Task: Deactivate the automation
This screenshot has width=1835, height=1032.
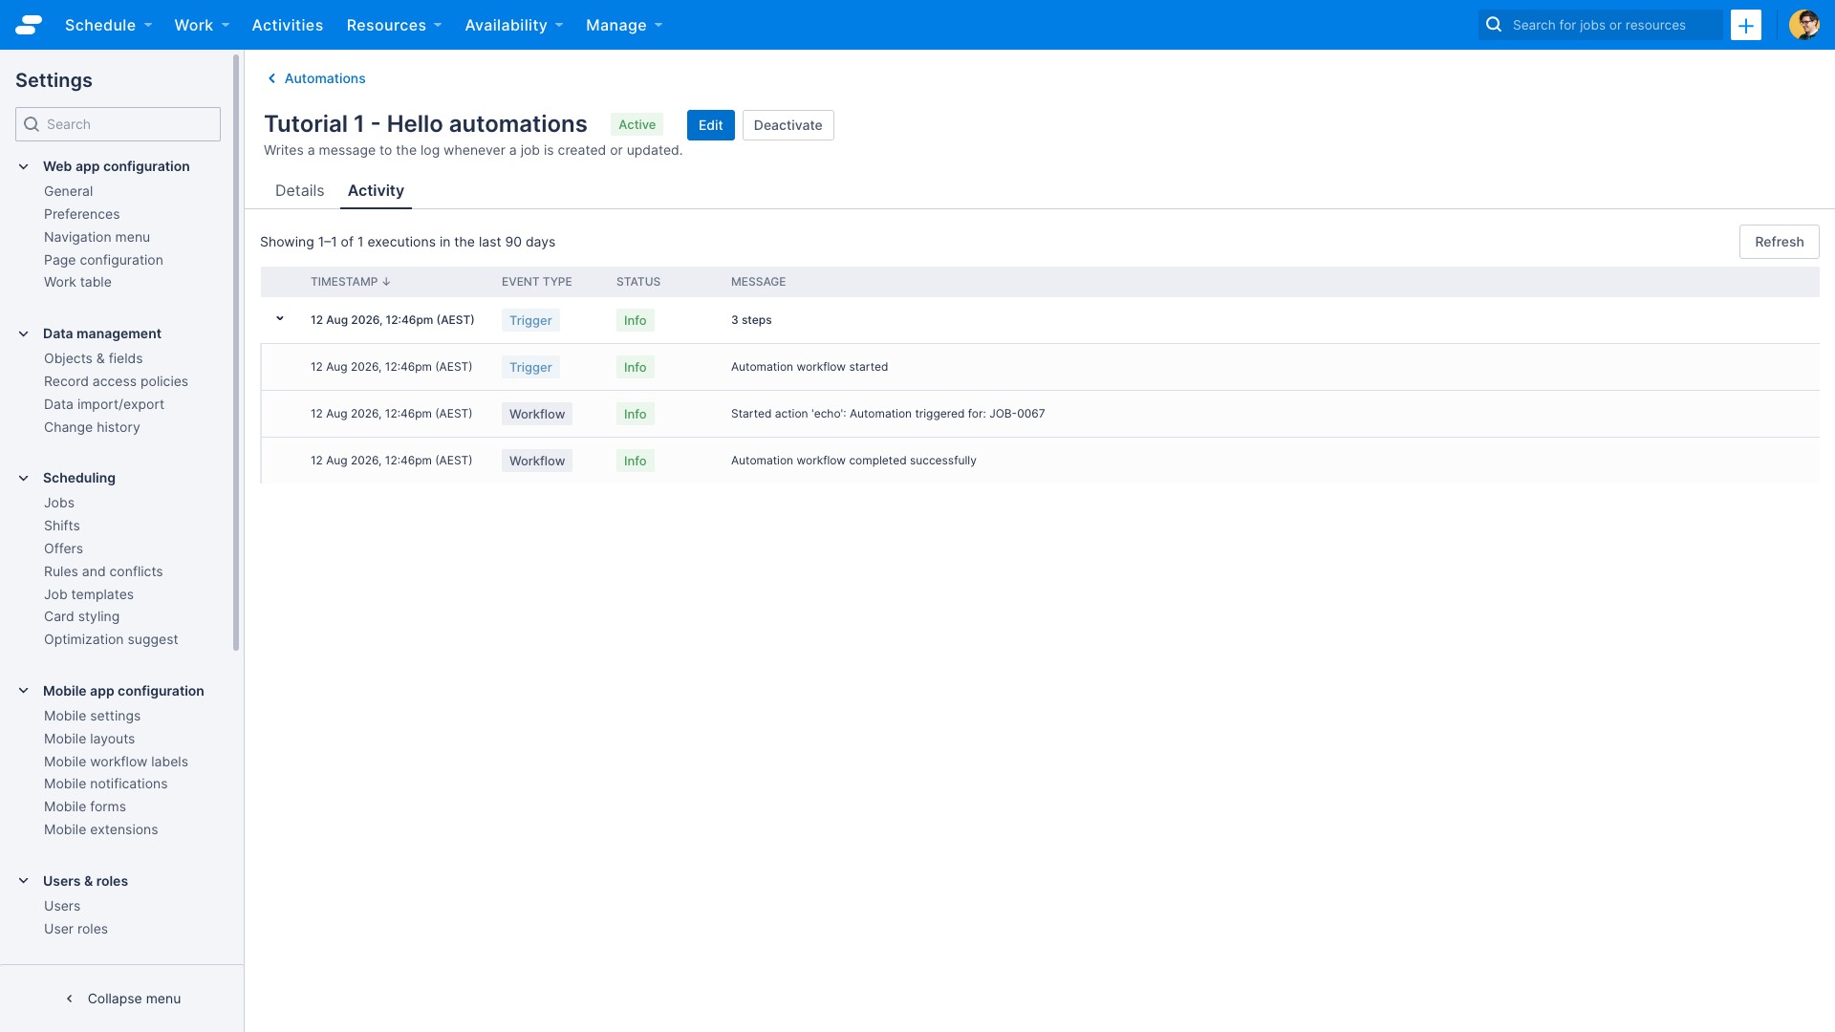Action: (x=788, y=125)
